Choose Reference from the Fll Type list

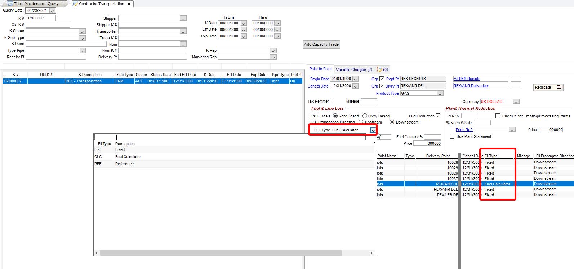(x=124, y=164)
